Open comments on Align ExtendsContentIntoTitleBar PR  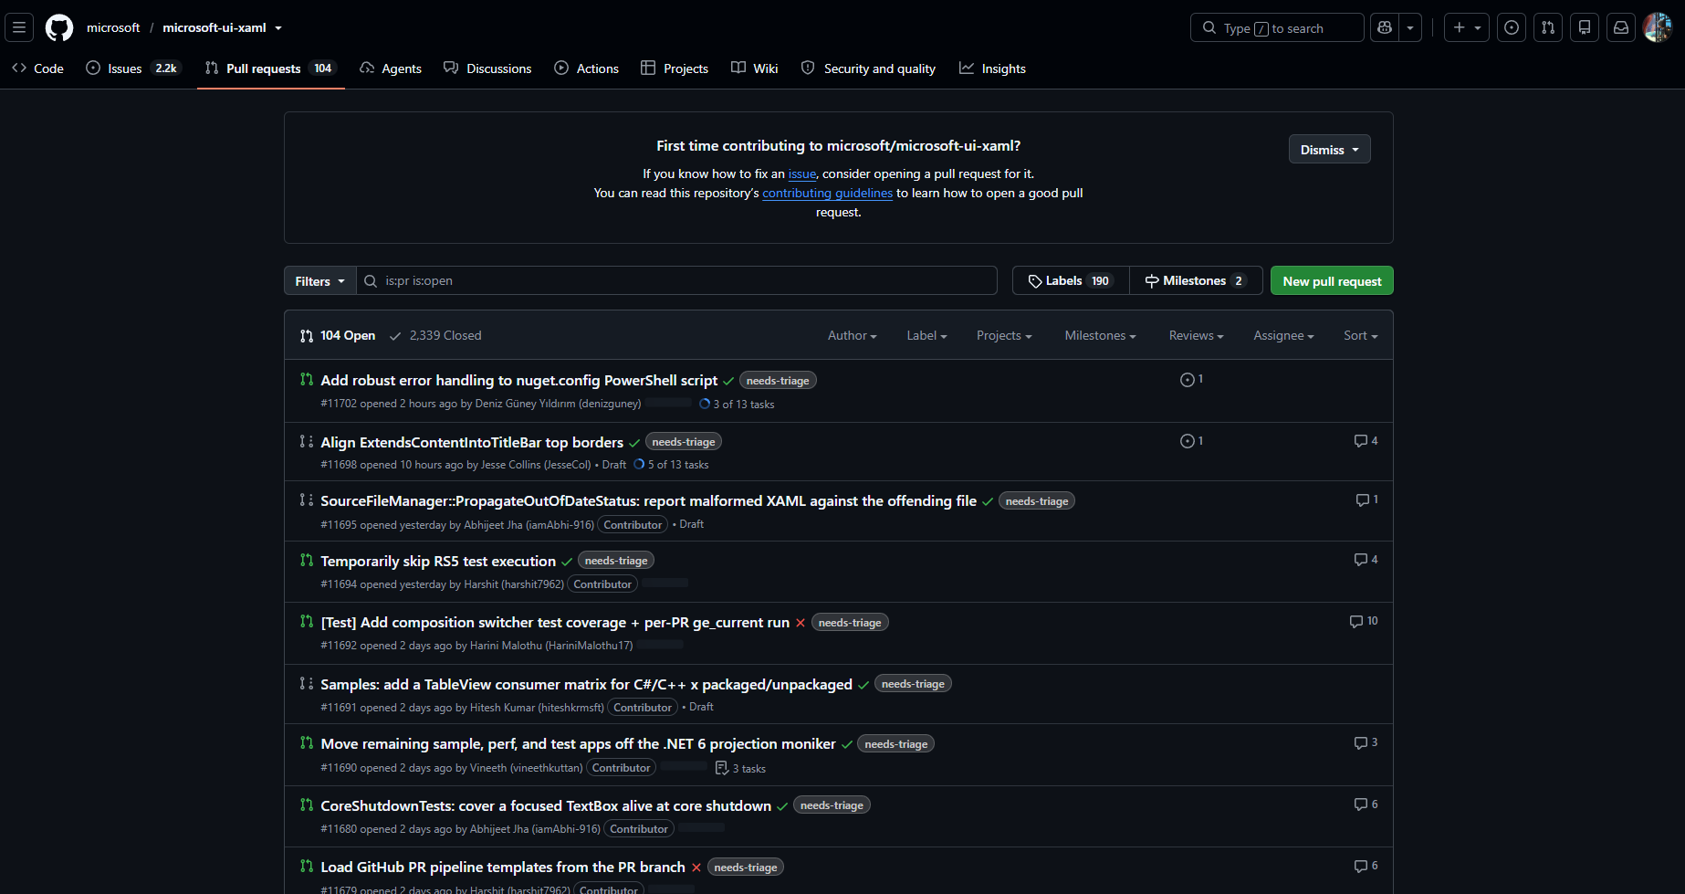[1366, 441]
